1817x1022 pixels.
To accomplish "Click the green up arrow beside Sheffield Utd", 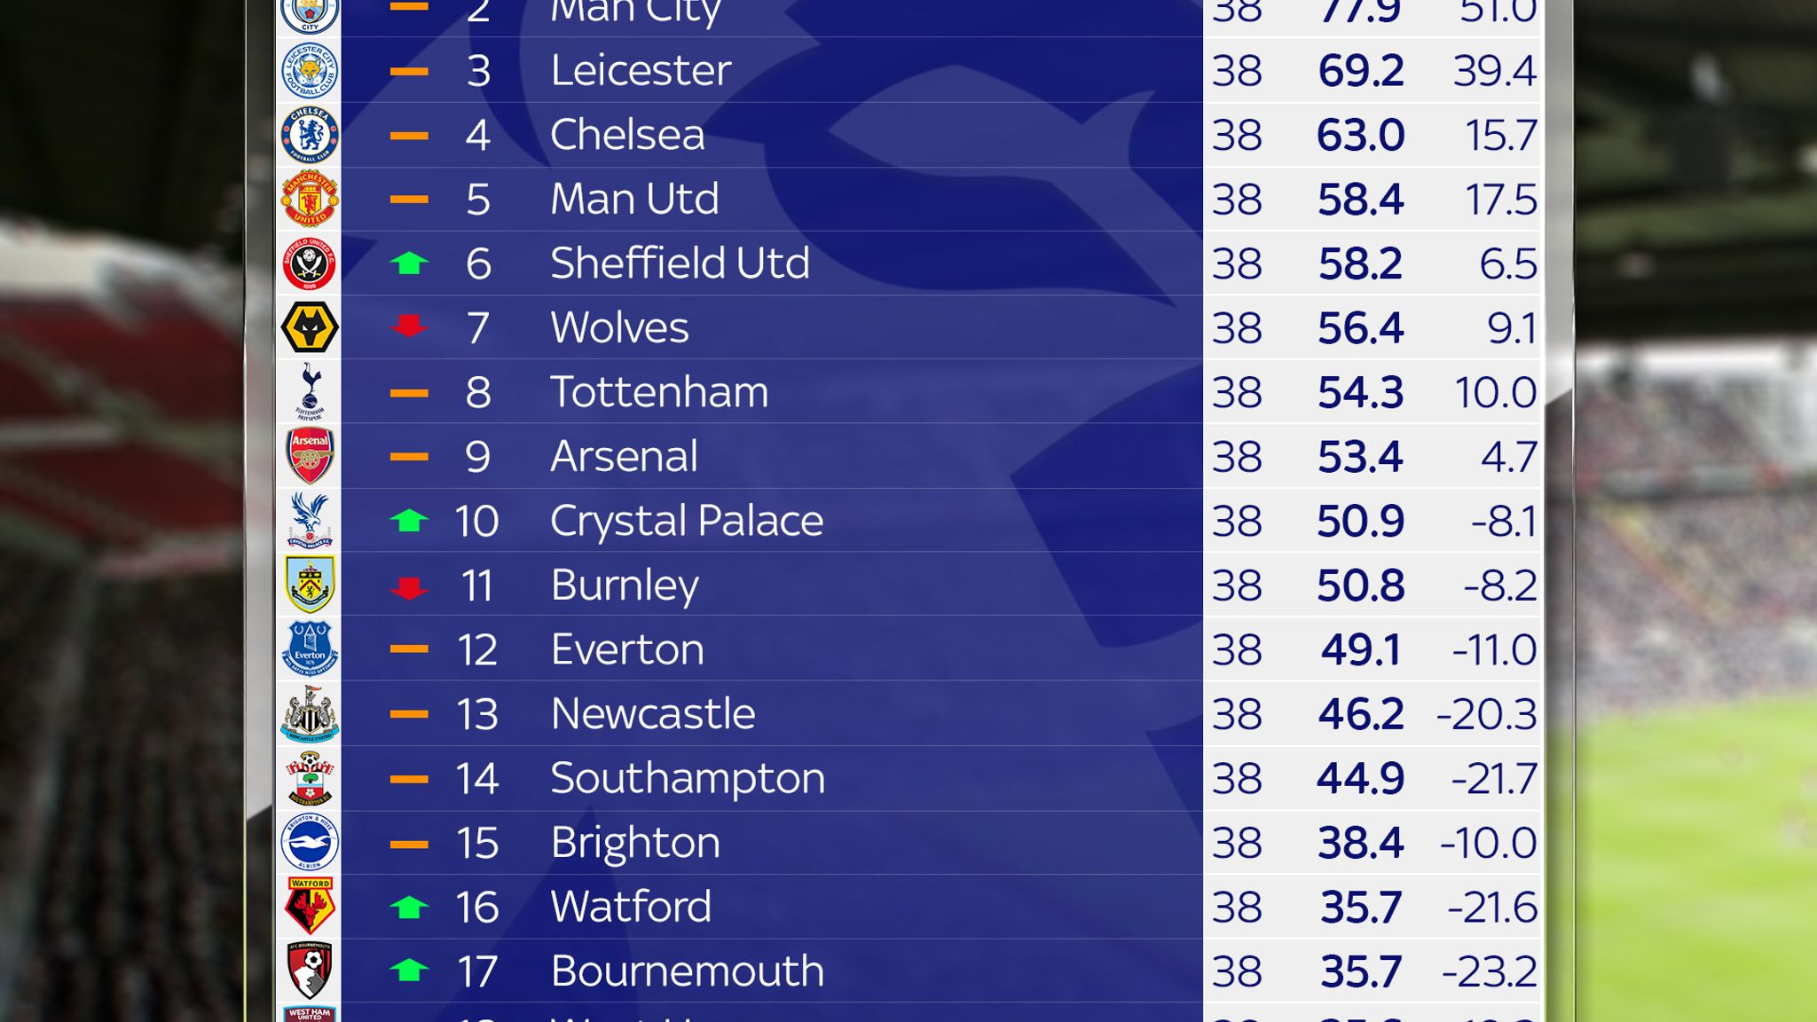I will pyautogui.click(x=409, y=263).
